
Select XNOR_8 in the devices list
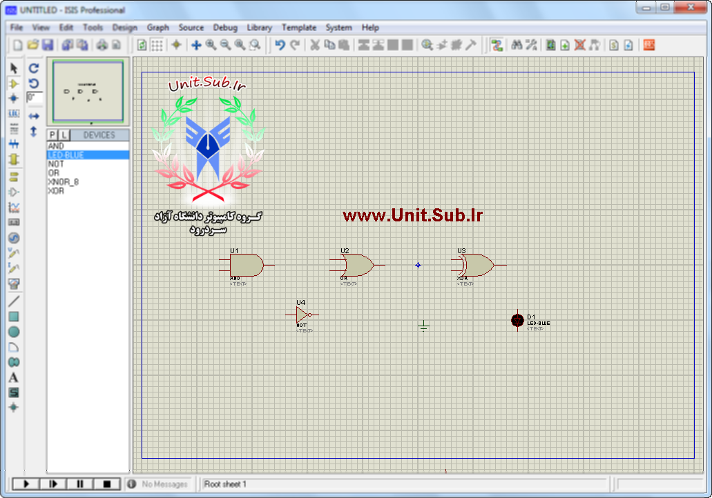tap(63, 182)
